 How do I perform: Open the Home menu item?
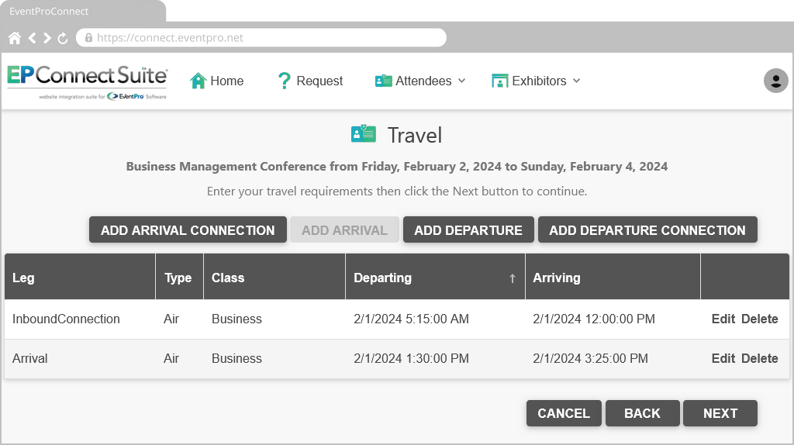point(217,81)
